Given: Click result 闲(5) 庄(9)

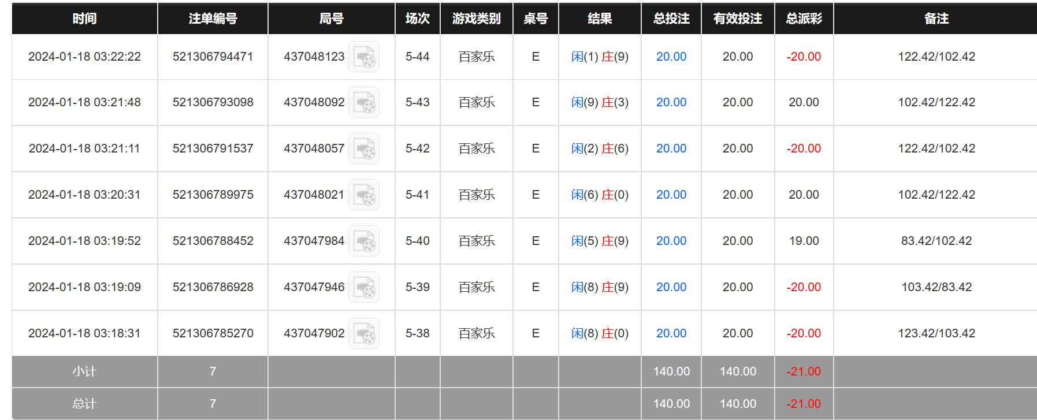Looking at the screenshot, I should coord(600,241).
